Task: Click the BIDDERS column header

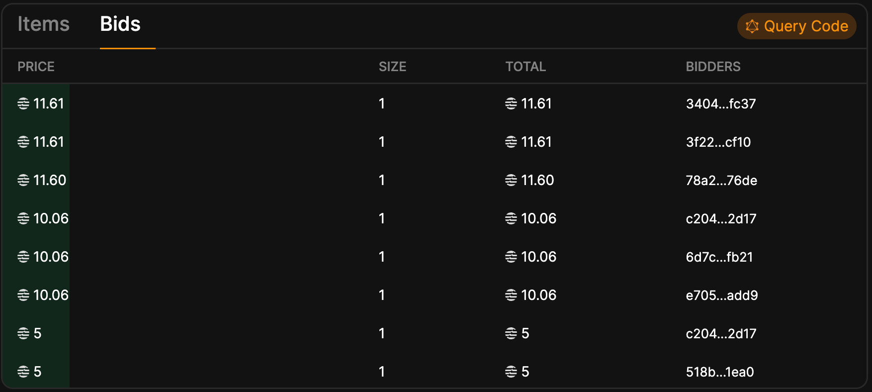Action: pyautogui.click(x=713, y=67)
